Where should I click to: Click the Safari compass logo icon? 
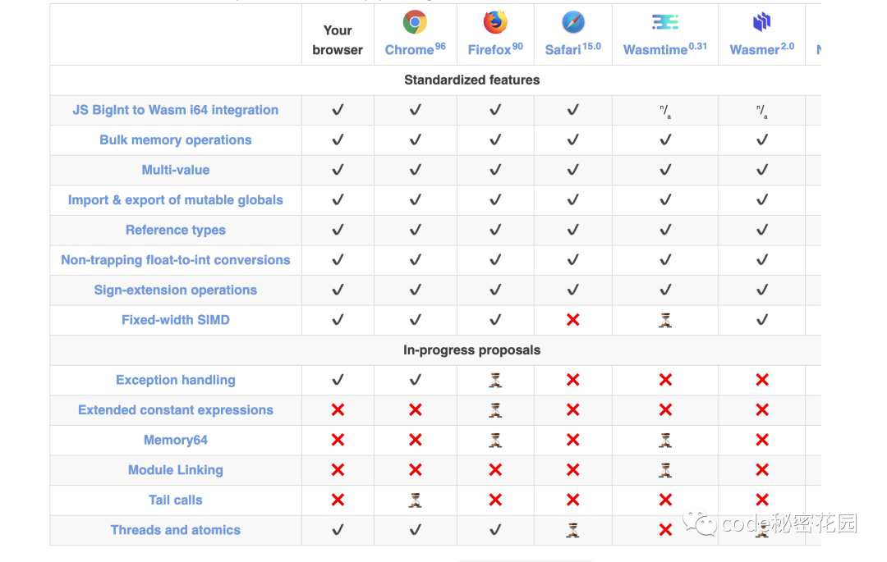point(573,22)
